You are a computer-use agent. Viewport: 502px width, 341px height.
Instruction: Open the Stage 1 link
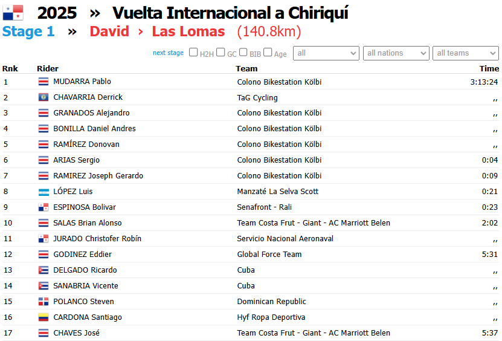coord(28,31)
